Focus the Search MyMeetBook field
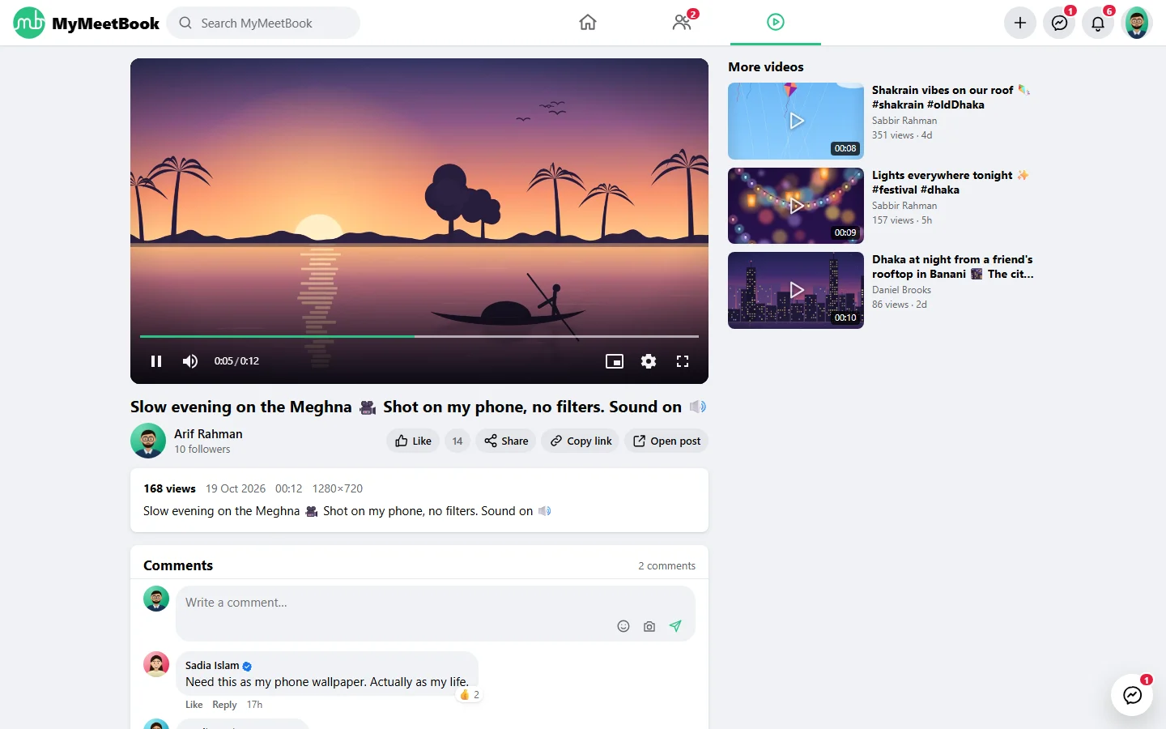Screen dimensions: 1166x729 tap(263, 23)
